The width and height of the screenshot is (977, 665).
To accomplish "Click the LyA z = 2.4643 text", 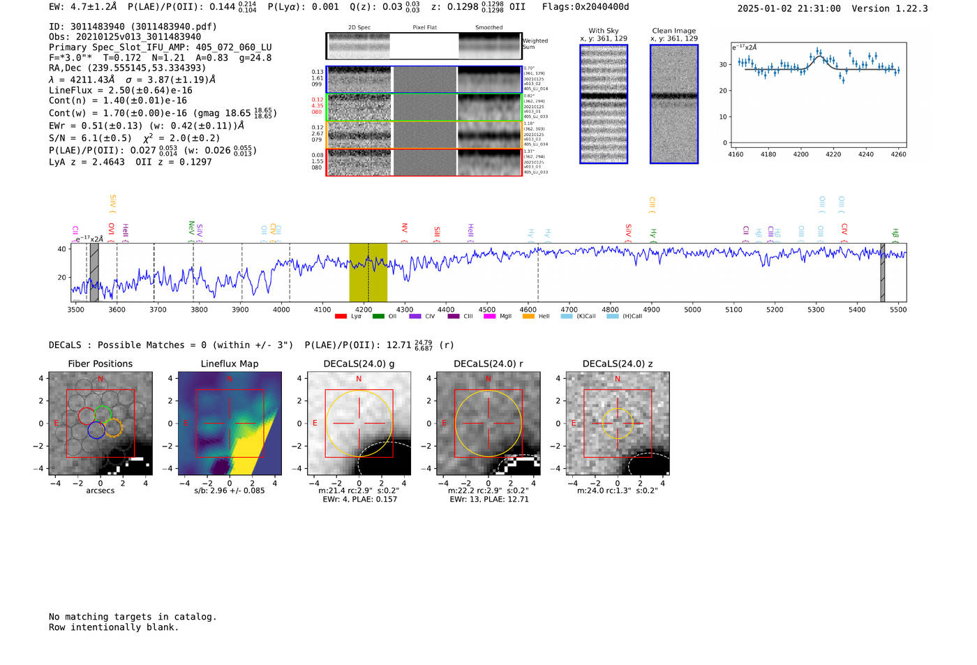I will pos(87,162).
